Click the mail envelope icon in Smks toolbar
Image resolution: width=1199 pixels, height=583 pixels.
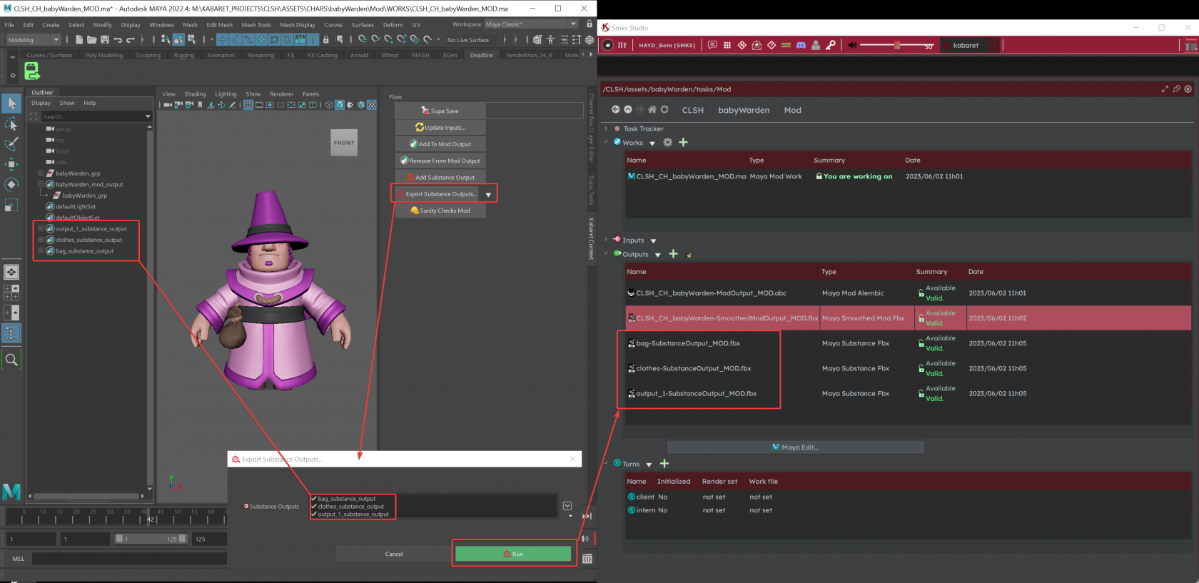point(757,45)
